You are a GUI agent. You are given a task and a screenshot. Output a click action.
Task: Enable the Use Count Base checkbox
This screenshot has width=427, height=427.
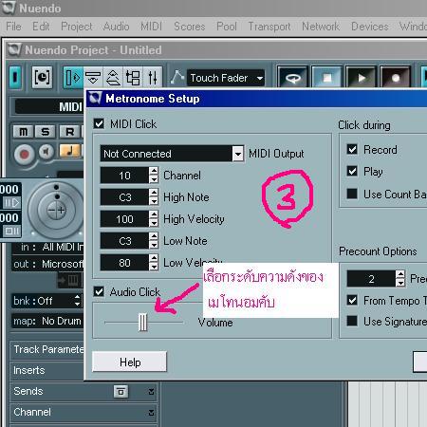coord(352,194)
